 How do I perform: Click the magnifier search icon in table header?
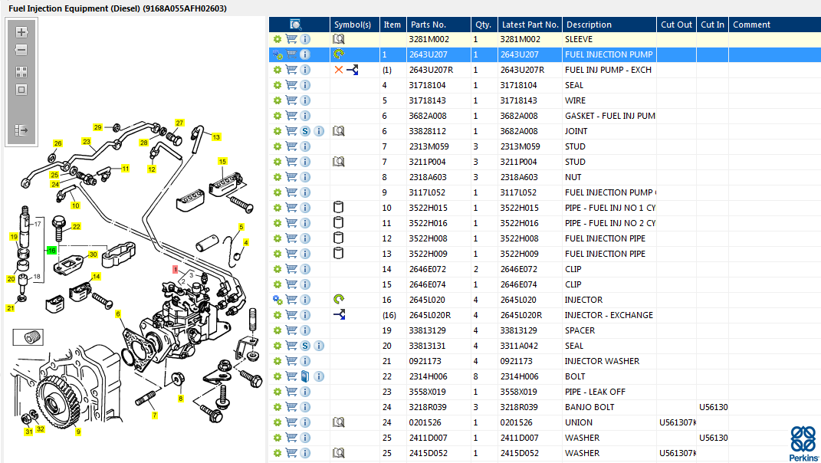click(295, 25)
